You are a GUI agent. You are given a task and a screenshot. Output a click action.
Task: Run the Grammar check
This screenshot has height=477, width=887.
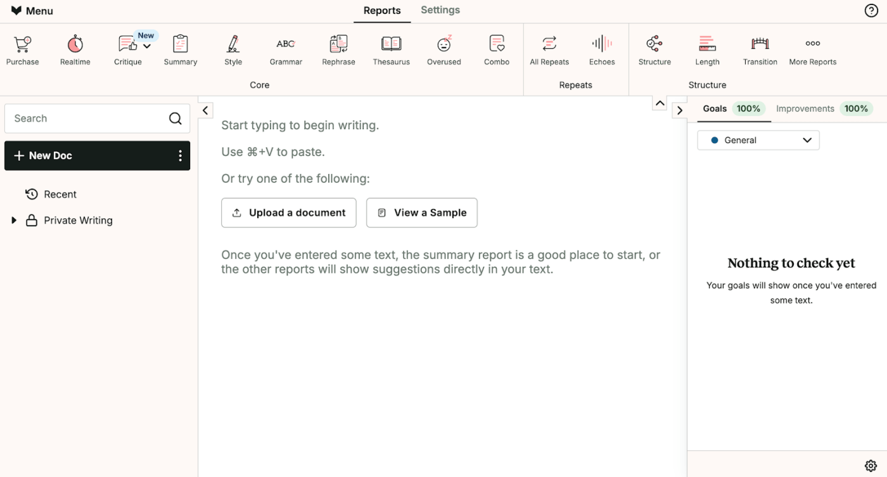286,51
